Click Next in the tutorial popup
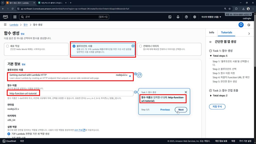Screen dimensions: 256x144 (181, 110)
